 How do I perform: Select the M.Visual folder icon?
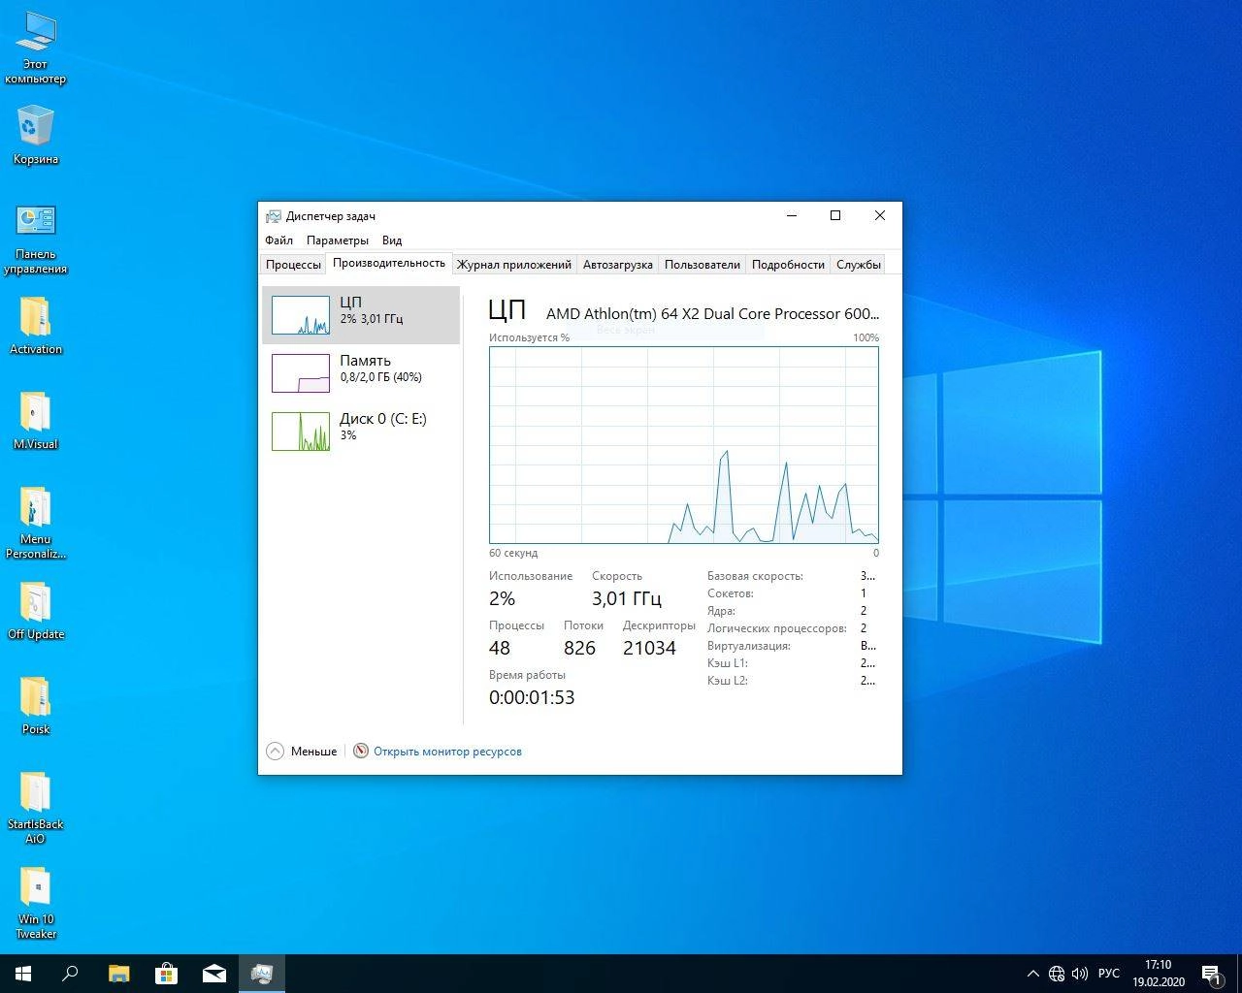click(35, 421)
